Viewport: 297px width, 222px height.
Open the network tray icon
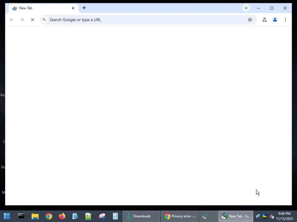pyautogui.click(x=258, y=216)
